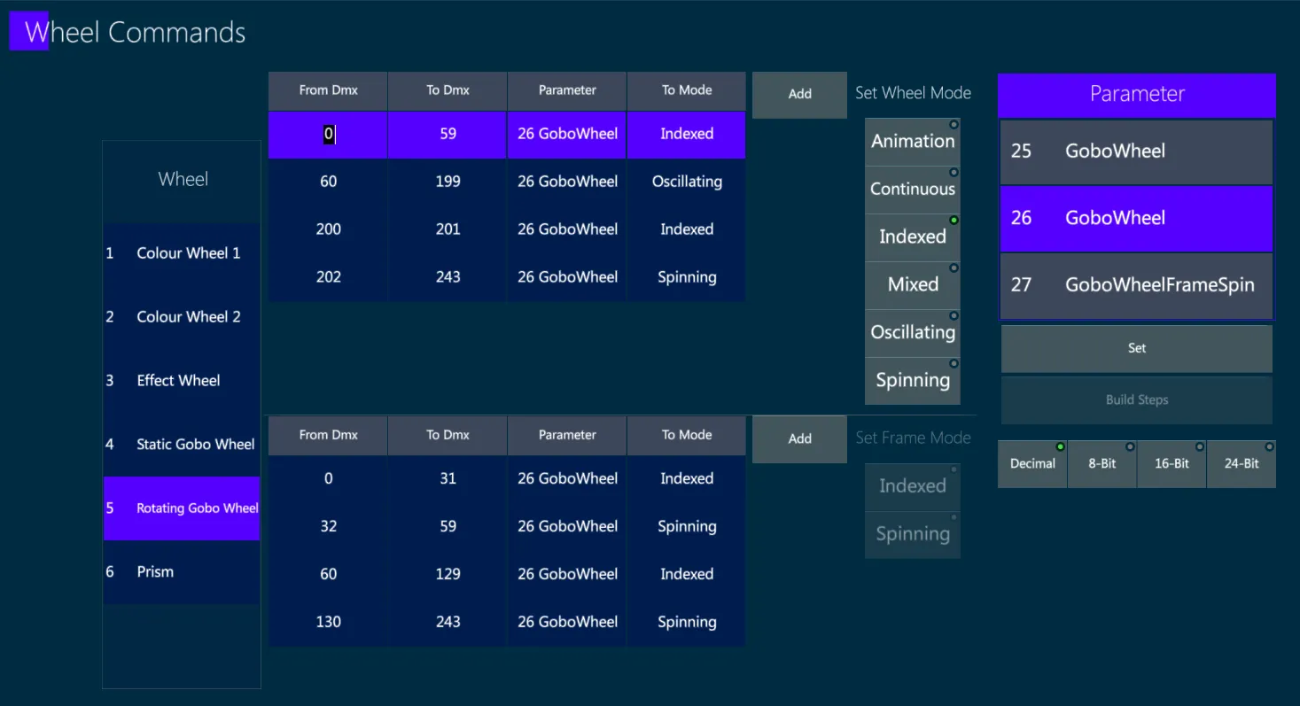Screen dimensions: 1300x706
Task: Click the Oscillating cell in the To Mode column
Action: click(x=687, y=182)
